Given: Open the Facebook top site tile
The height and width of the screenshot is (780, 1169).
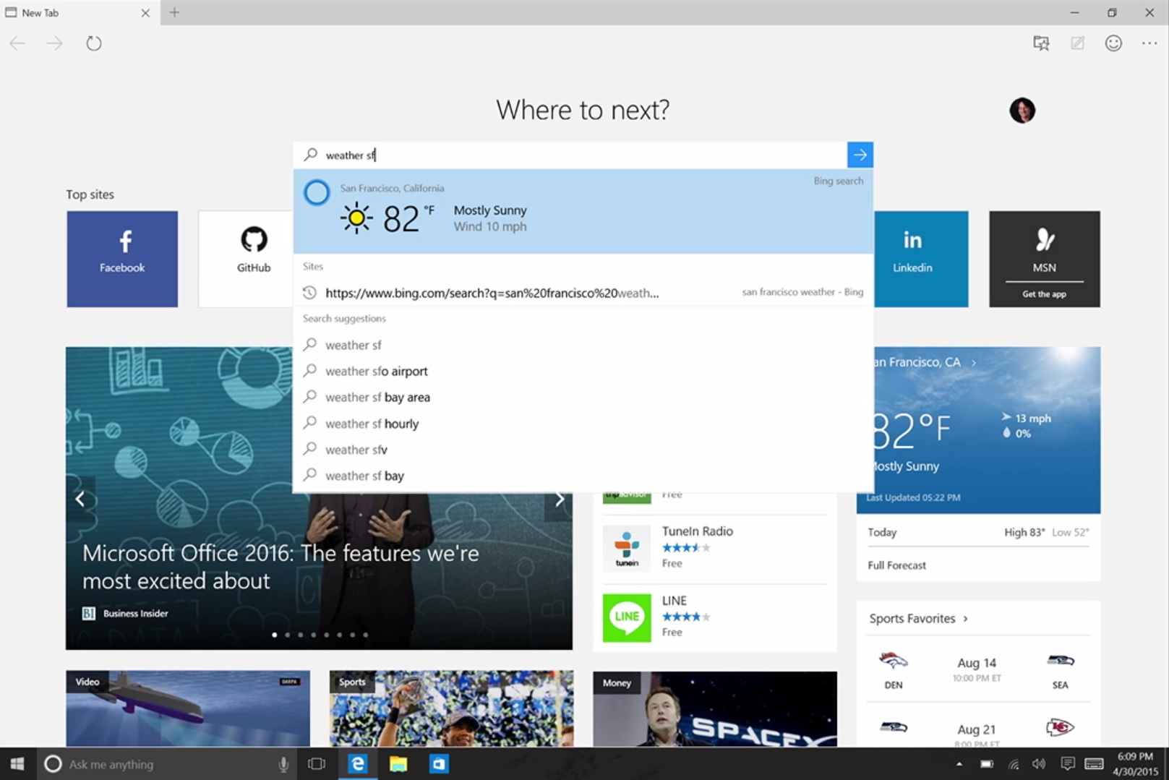Looking at the screenshot, I should [x=122, y=259].
